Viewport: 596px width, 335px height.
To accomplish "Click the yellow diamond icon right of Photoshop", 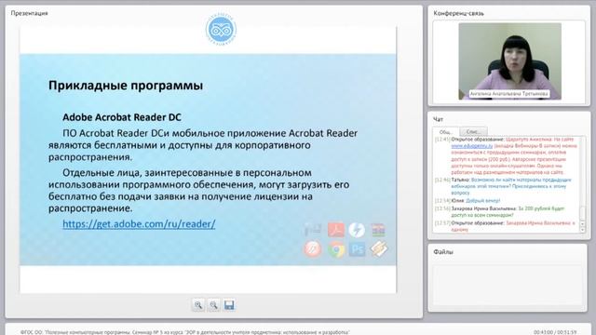I will pyautogui.click(x=379, y=249).
